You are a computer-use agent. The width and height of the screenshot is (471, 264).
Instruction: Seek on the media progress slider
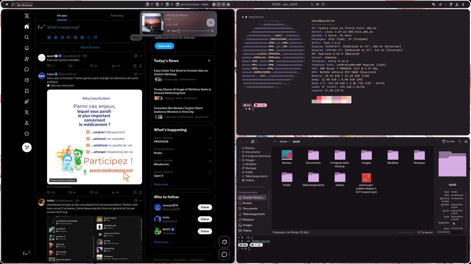(x=190, y=31)
